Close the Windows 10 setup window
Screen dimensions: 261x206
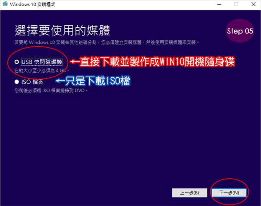point(253,4)
